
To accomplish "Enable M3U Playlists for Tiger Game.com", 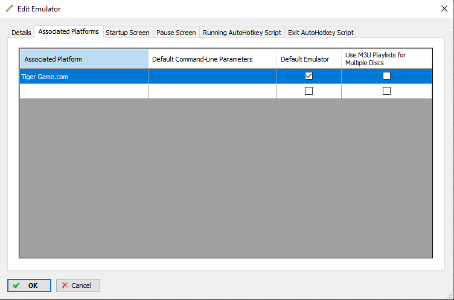I will pos(386,76).
